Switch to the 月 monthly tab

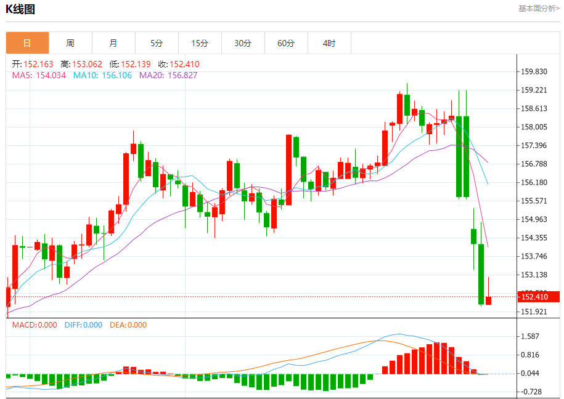(113, 43)
